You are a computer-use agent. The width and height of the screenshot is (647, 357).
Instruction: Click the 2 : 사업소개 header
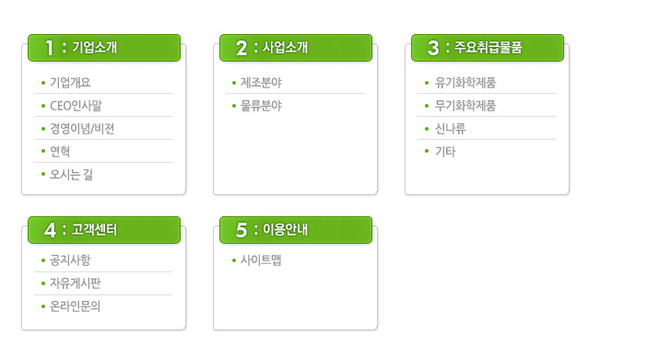(x=296, y=48)
